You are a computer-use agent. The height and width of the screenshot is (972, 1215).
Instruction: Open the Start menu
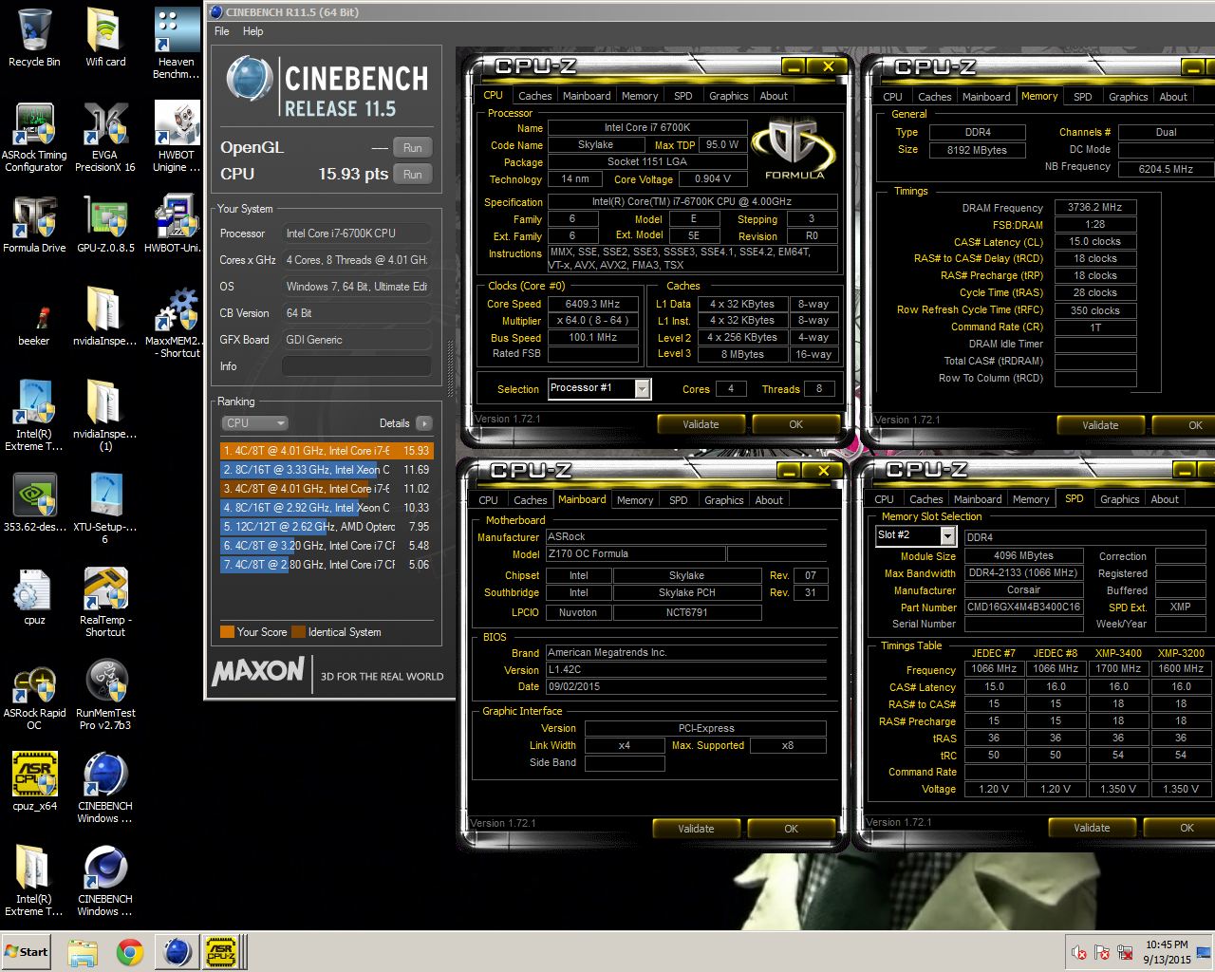click(x=26, y=951)
